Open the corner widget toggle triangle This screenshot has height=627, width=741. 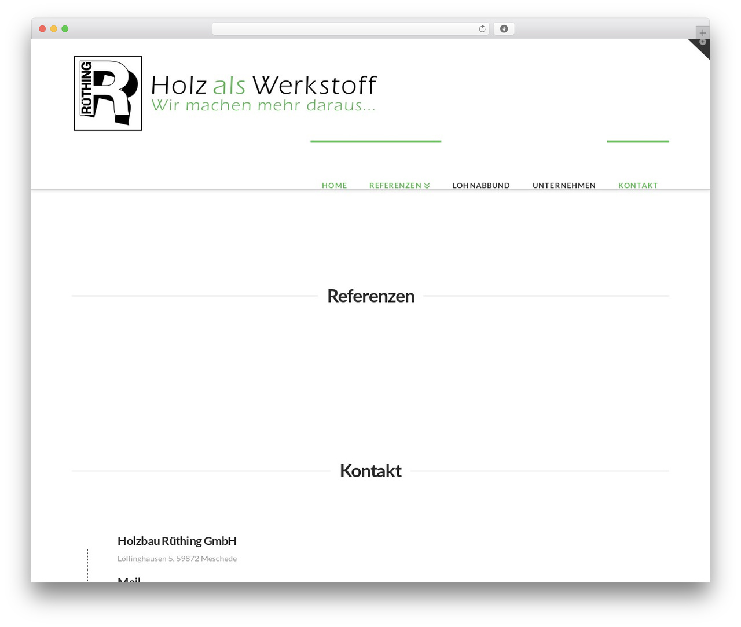tap(702, 46)
